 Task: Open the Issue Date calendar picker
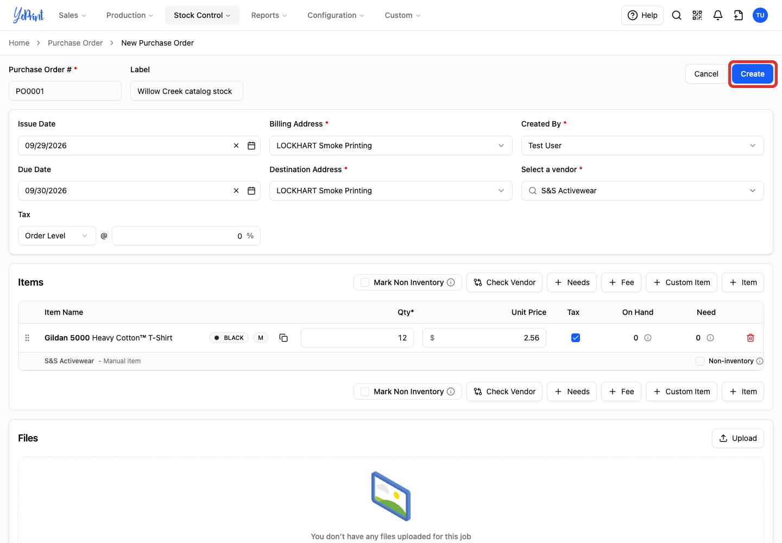[x=251, y=146]
